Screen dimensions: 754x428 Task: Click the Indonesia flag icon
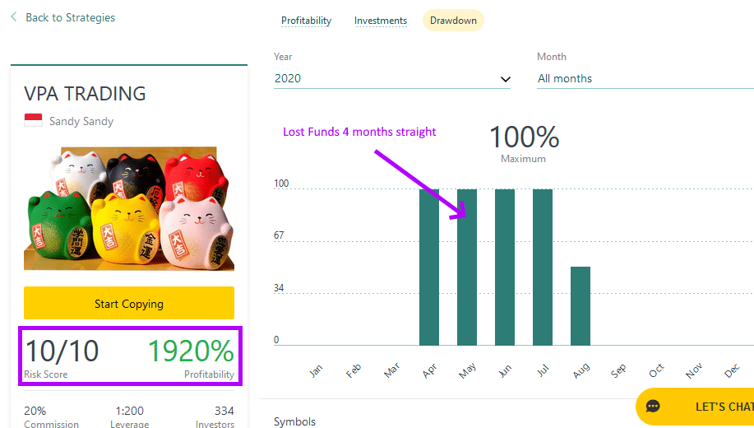click(x=33, y=120)
